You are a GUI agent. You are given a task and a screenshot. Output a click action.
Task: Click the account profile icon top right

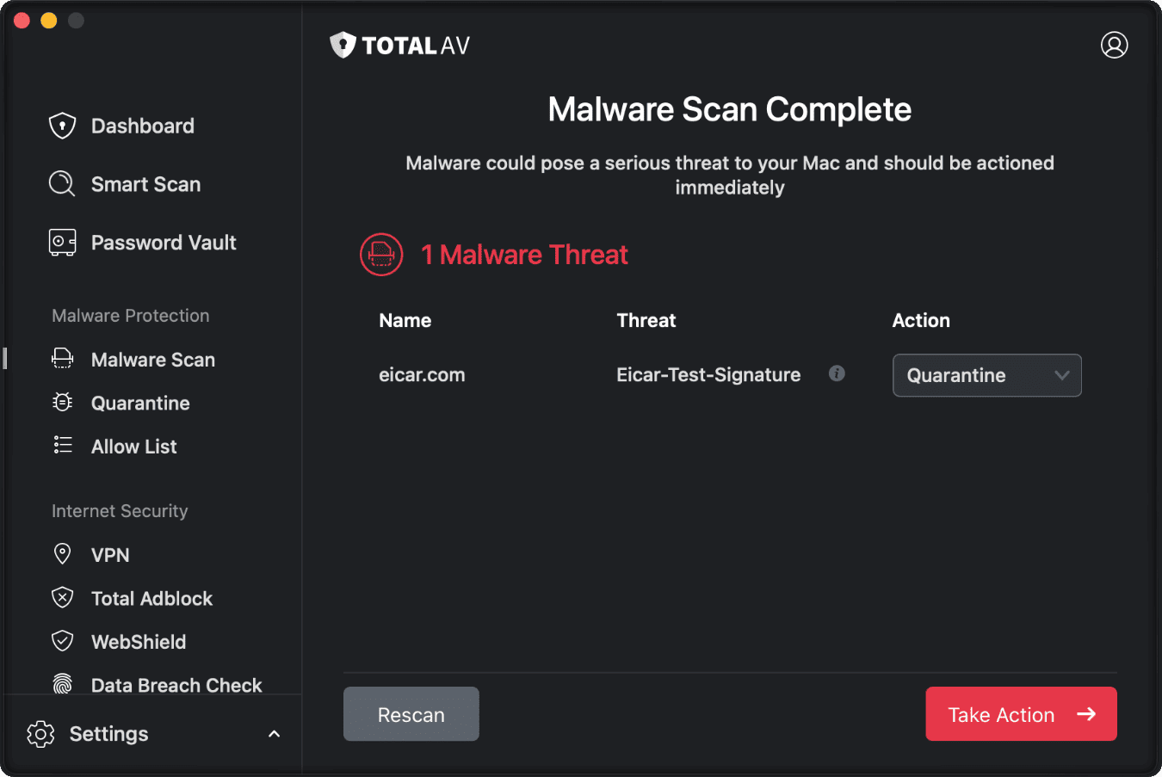pos(1115,45)
